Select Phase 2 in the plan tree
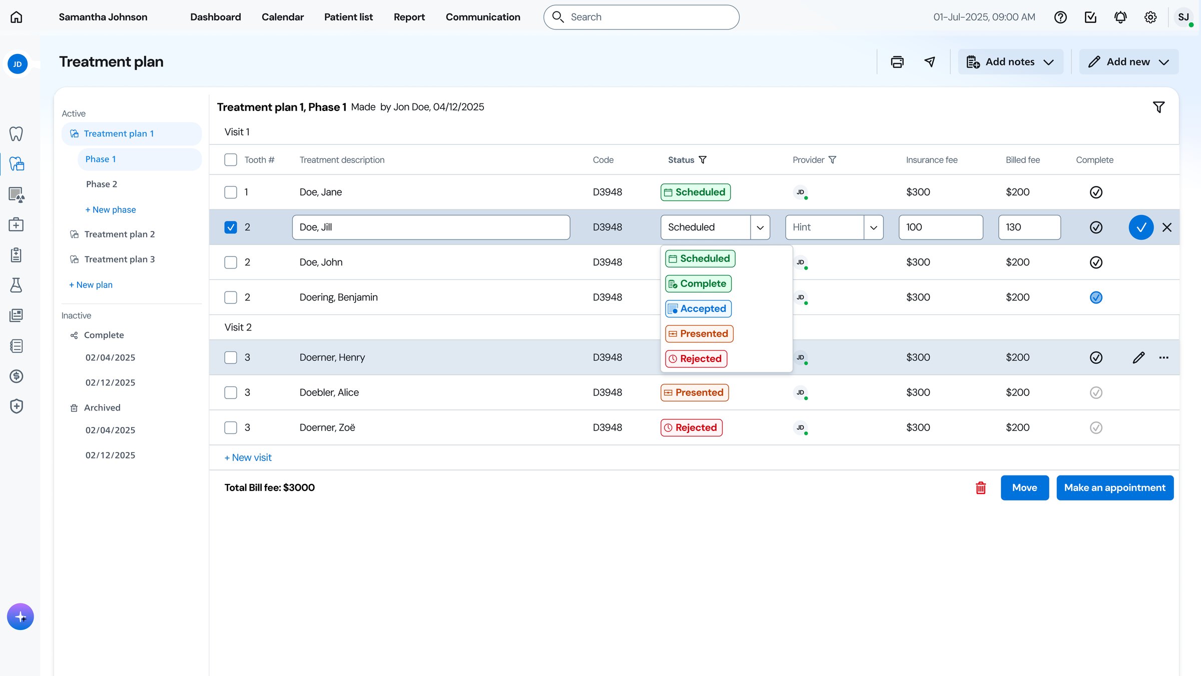Image resolution: width=1201 pixels, height=676 pixels. point(102,184)
